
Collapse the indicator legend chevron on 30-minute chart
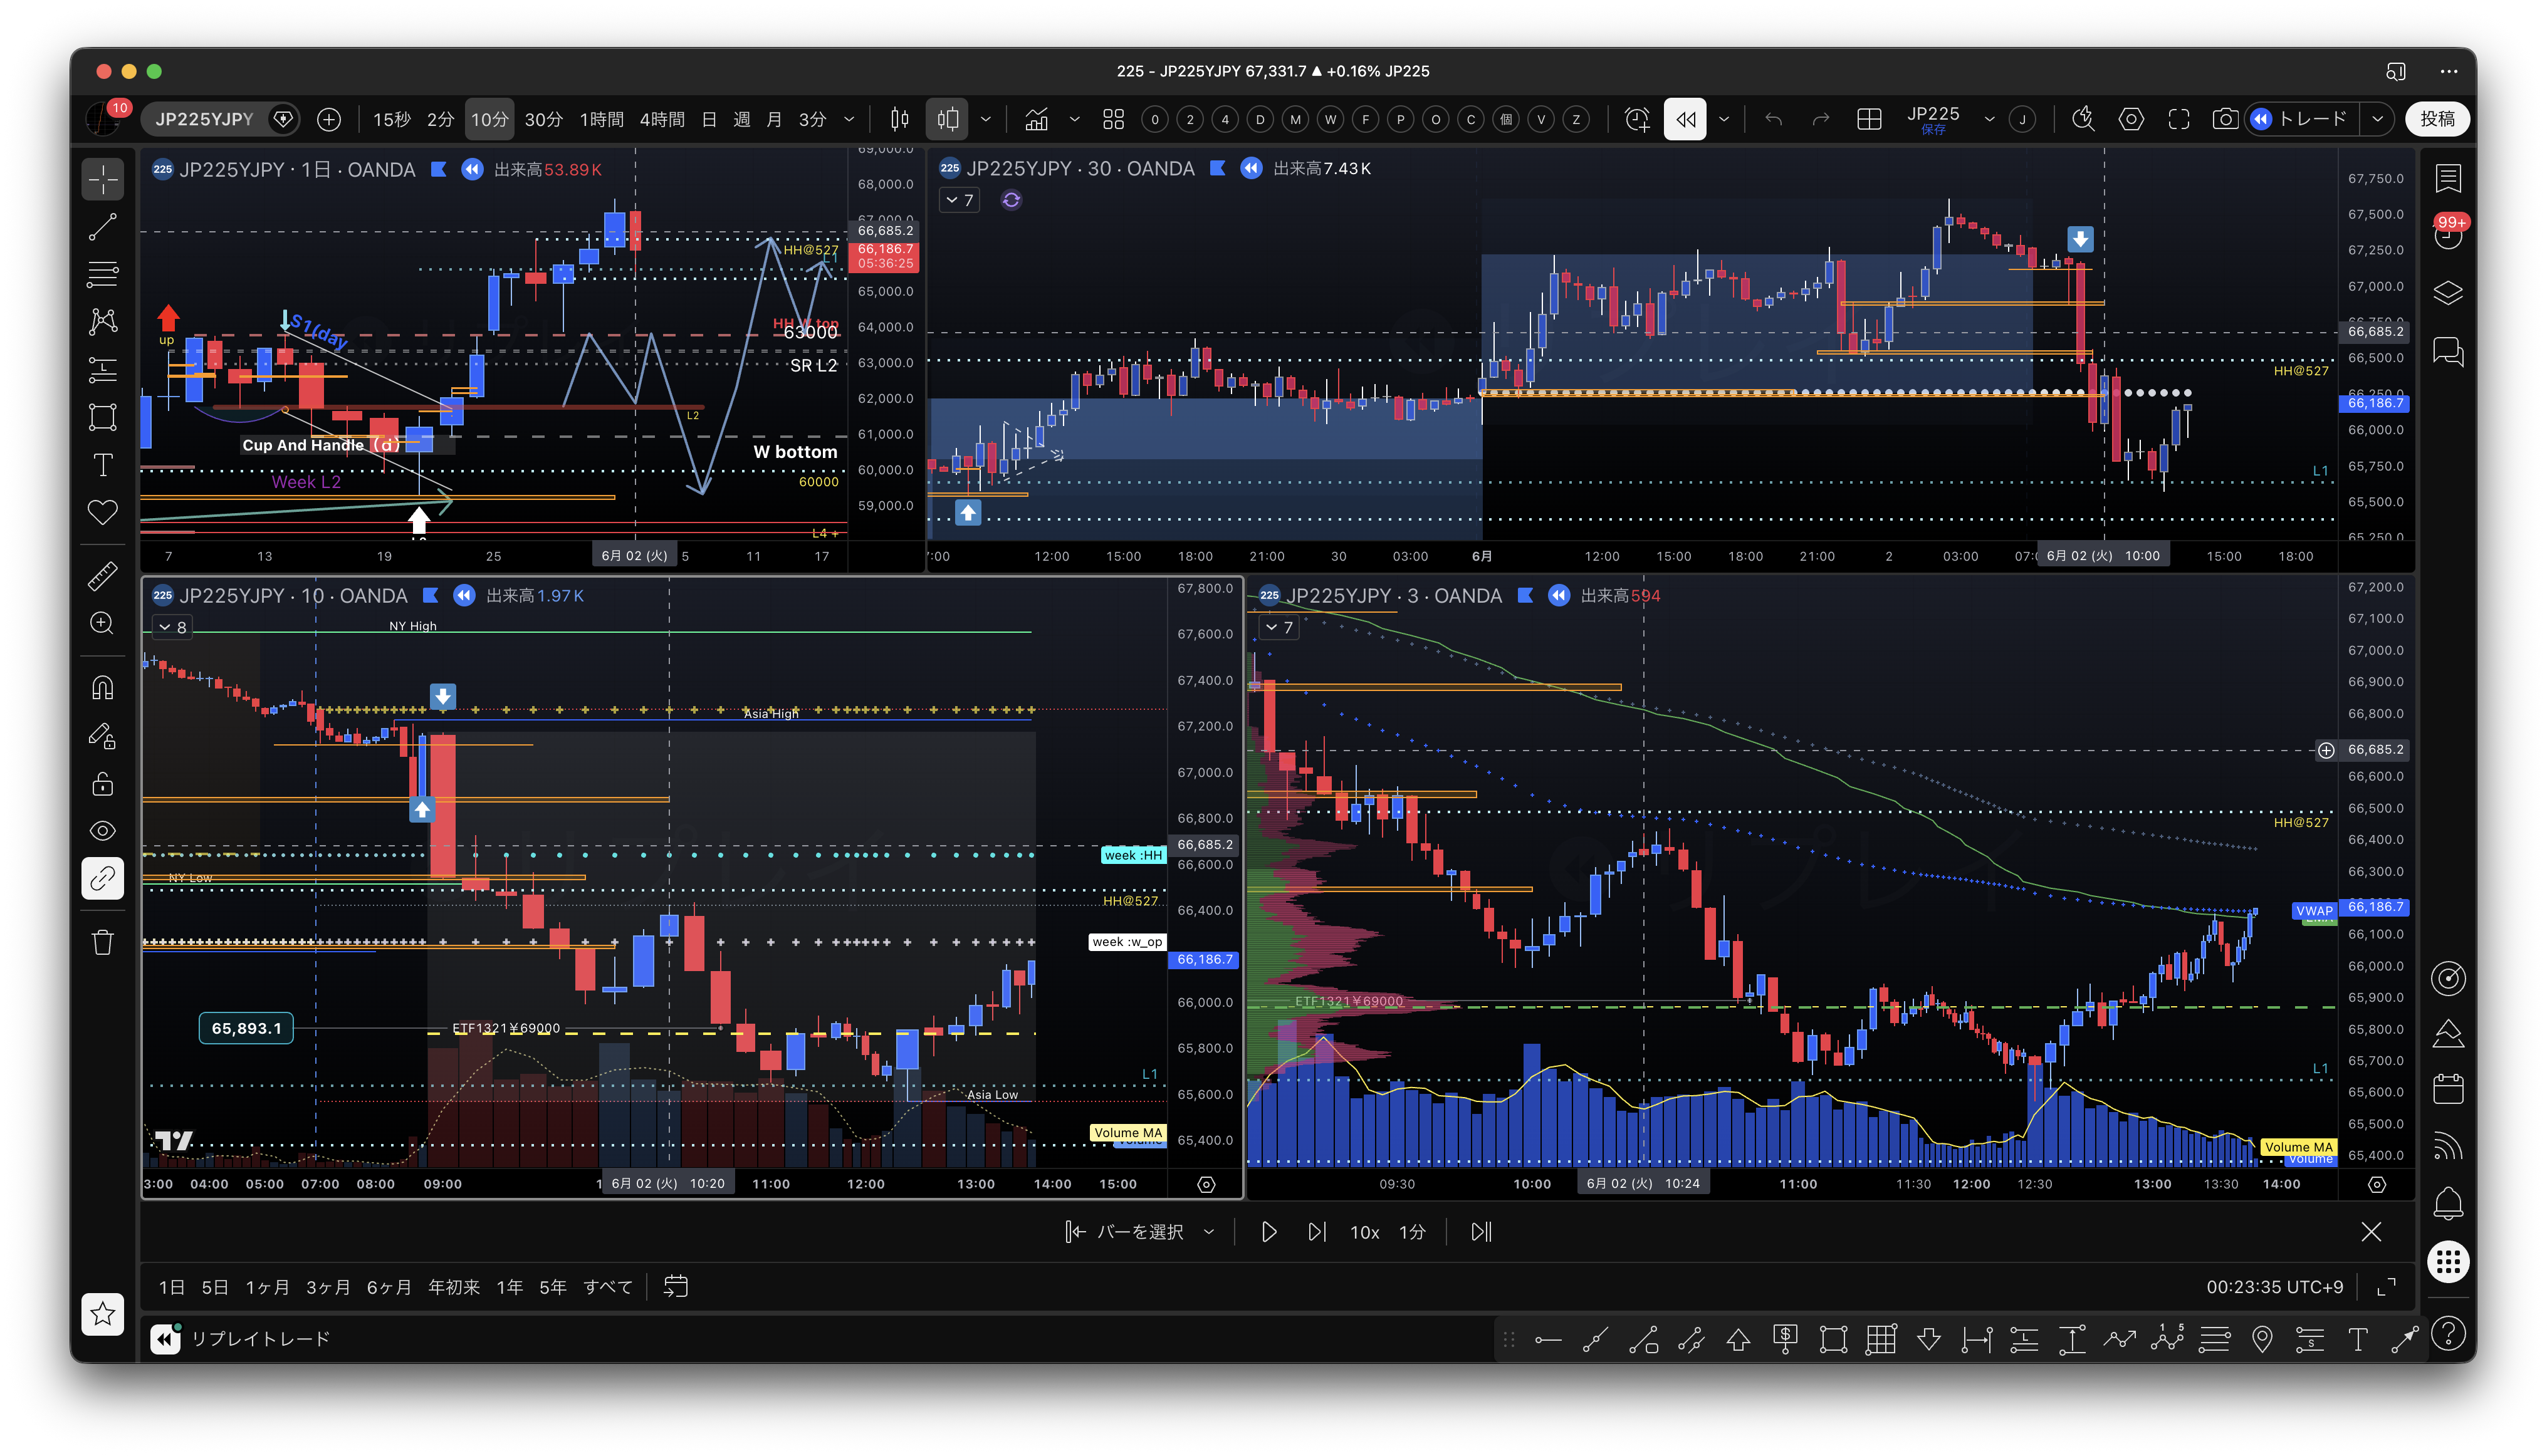click(960, 200)
